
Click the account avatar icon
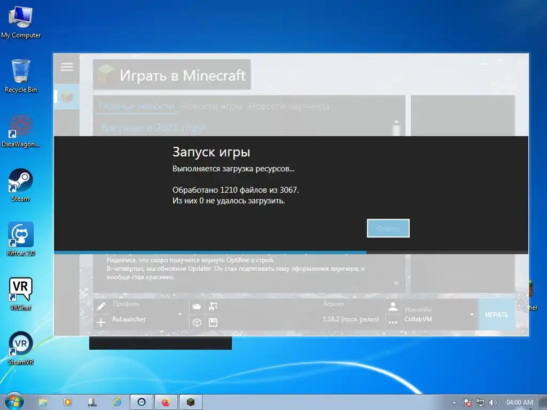click(393, 306)
